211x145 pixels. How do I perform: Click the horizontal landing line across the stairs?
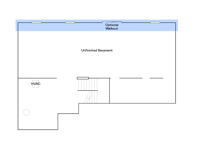[88, 90]
